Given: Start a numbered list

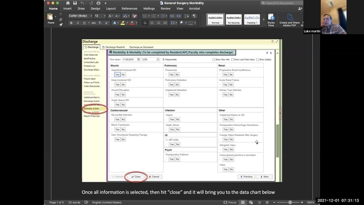Looking at the screenshot, I should click(x=154, y=16).
